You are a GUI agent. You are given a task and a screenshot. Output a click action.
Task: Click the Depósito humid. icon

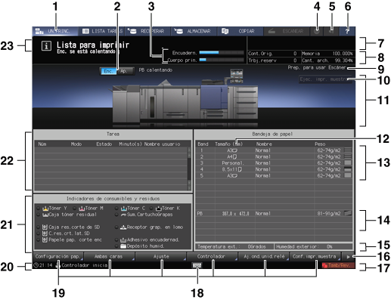(123, 246)
